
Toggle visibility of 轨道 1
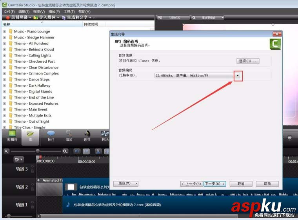[33, 202]
